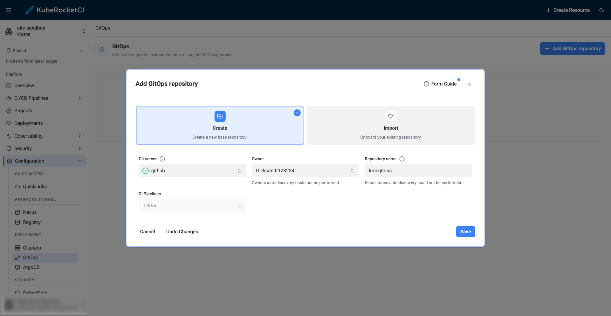
Task: Expand the CI/CD Pipelines submenu
Action: tap(79, 98)
